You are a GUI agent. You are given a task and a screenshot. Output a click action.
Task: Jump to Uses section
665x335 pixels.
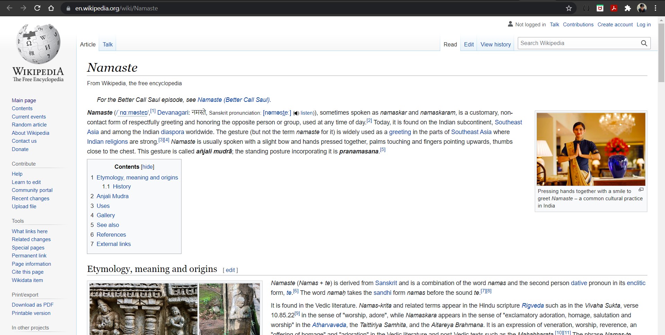point(103,206)
